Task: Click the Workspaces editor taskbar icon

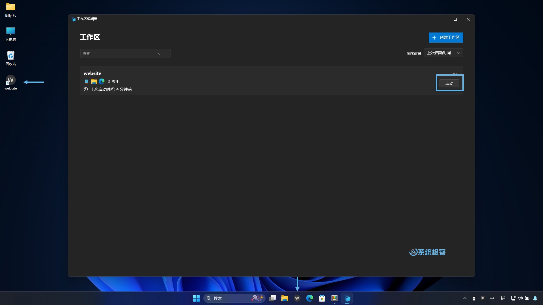Action: pyautogui.click(x=347, y=298)
